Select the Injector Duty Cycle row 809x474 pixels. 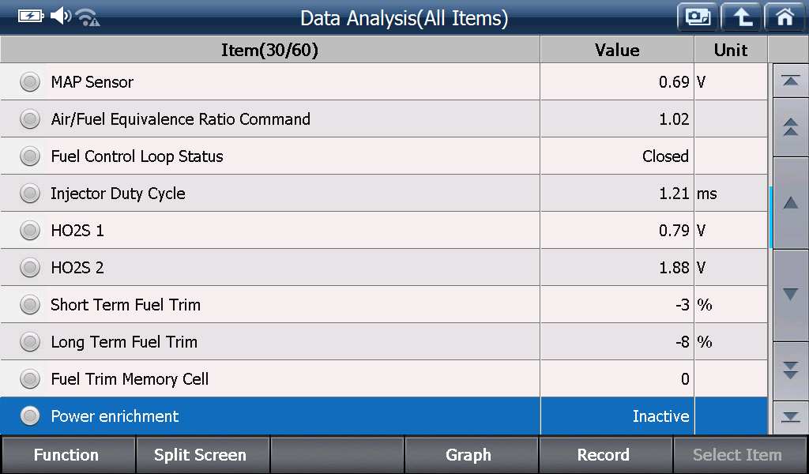pos(384,193)
